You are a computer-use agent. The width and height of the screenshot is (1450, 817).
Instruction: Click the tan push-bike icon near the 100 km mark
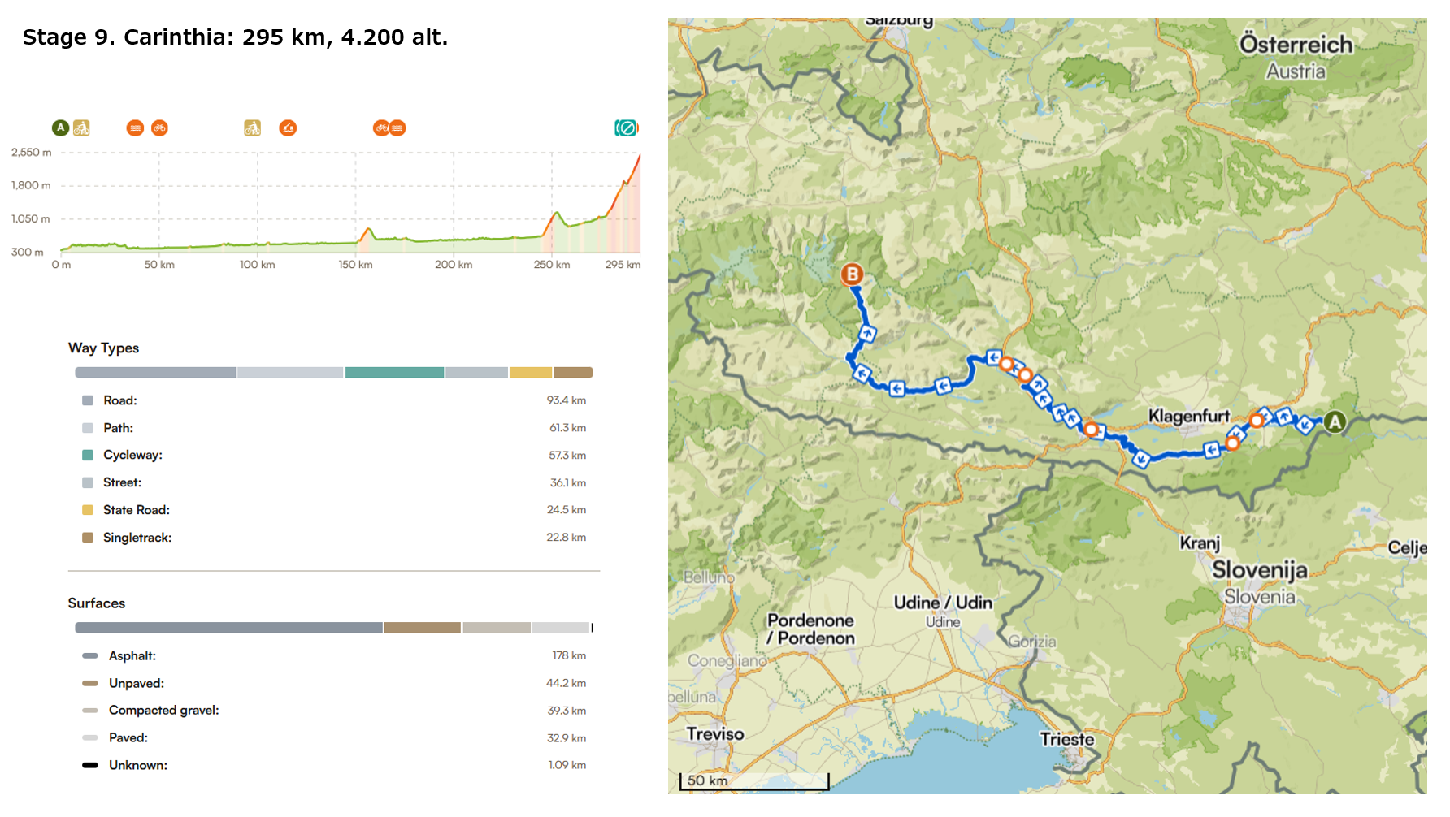pyautogui.click(x=253, y=128)
